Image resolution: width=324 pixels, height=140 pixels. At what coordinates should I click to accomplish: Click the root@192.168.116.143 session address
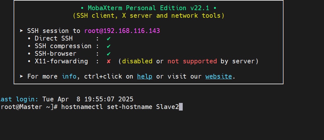pos(122,31)
